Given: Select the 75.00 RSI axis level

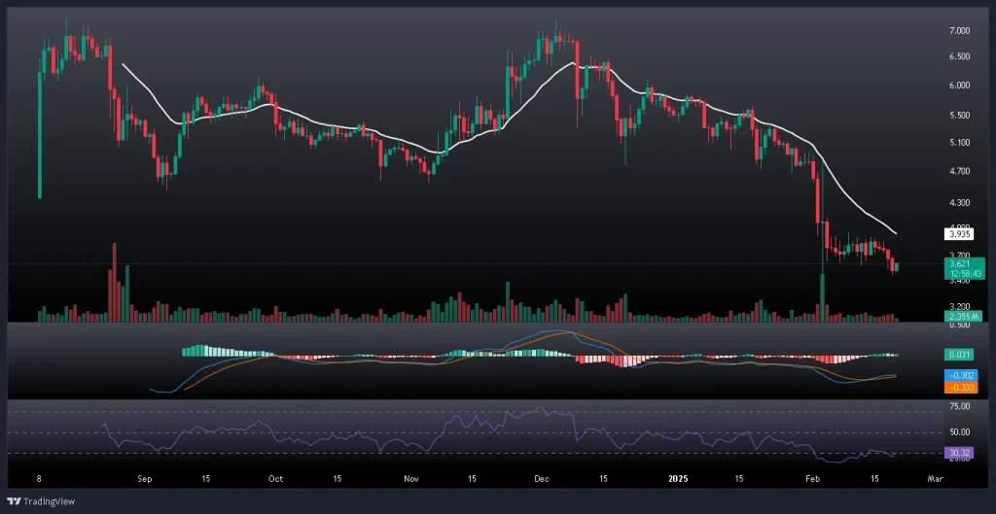Looking at the screenshot, I should 960,406.
